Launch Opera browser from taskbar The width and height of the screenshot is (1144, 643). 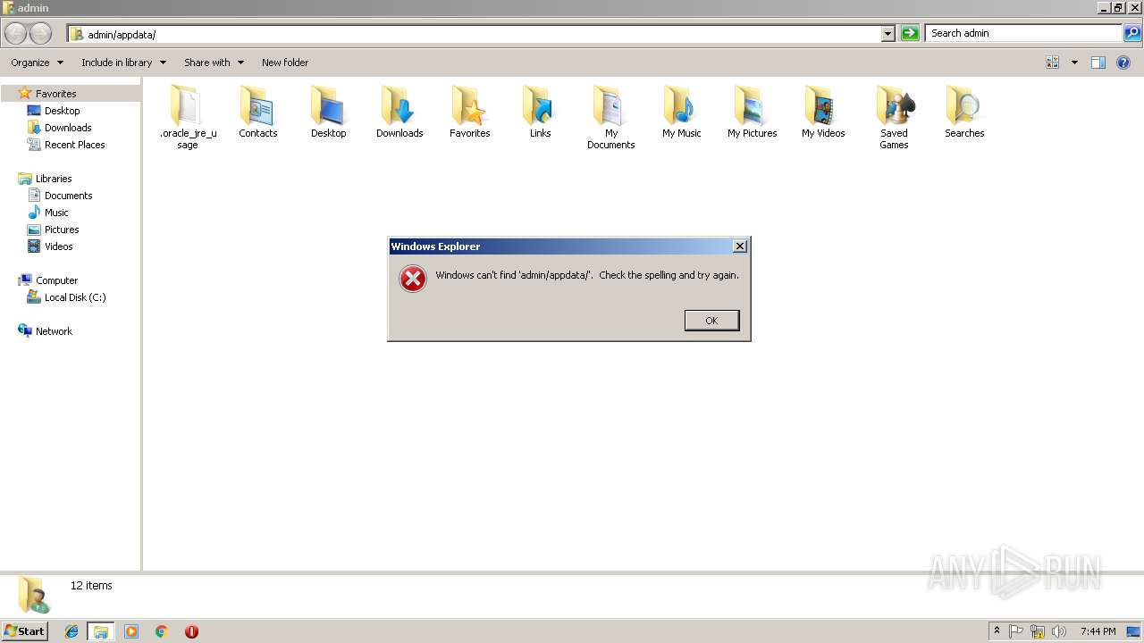click(x=191, y=631)
